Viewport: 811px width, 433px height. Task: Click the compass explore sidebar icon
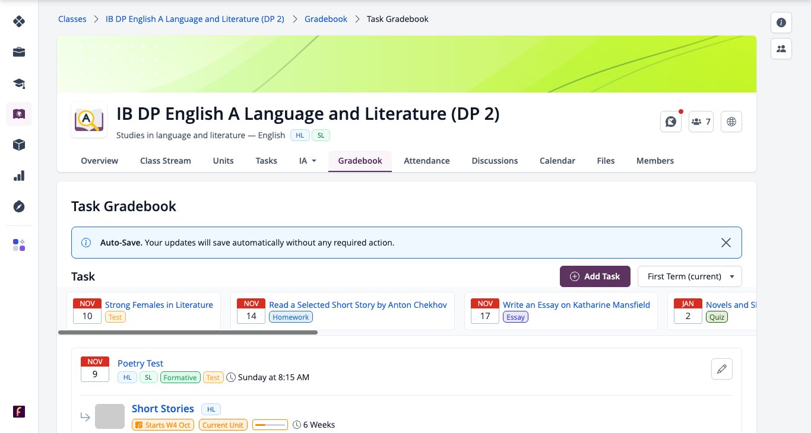click(19, 206)
